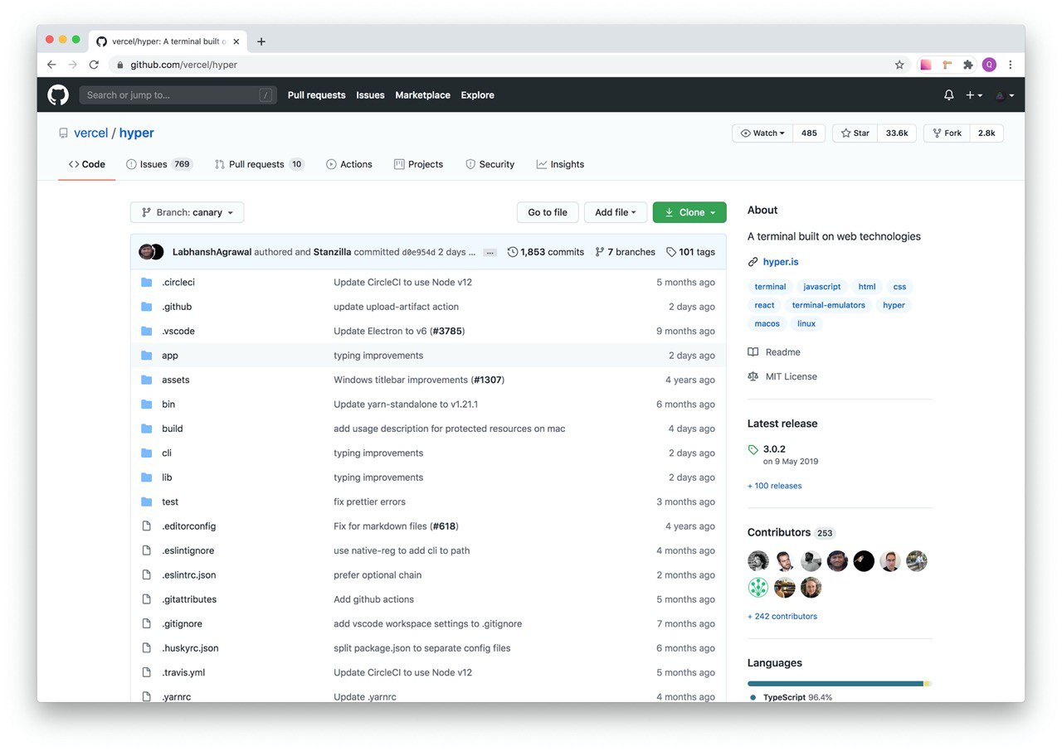
Task: Focus the Search or jump to field
Action: [x=178, y=95]
